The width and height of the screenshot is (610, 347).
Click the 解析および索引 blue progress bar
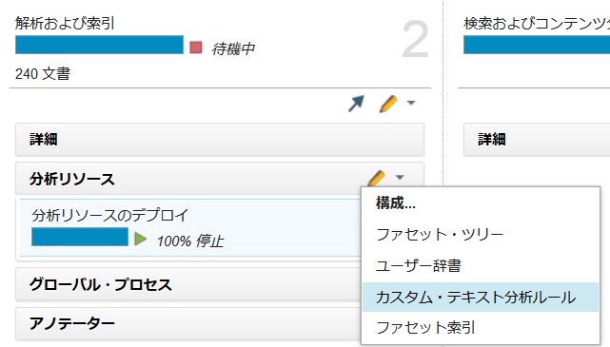coord(99,45)
